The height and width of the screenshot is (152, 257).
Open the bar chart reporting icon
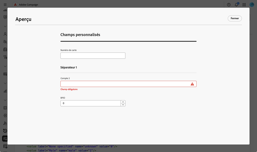click(x=5, y=91)
